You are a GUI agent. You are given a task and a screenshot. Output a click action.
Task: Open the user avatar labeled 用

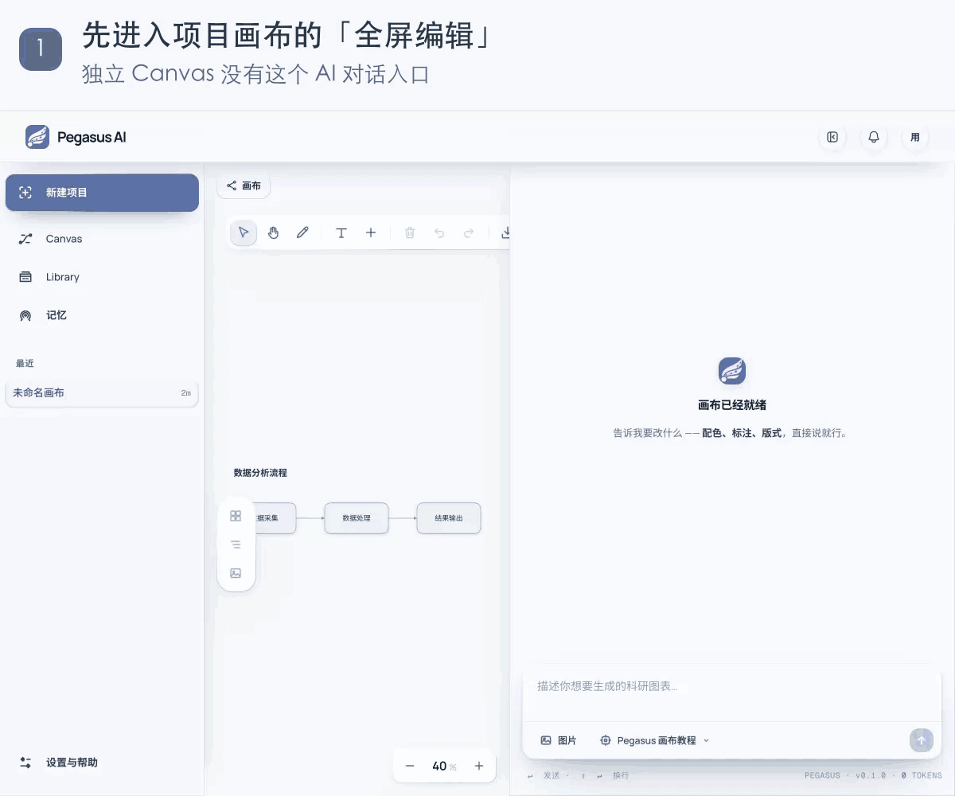click(915, 137)
